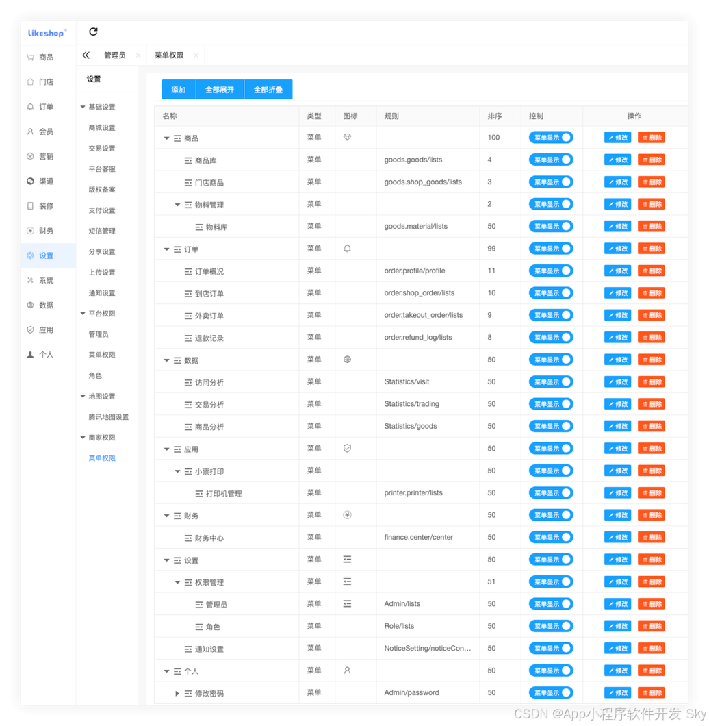Open 门店 section via house icon
This screenshot has height=726, width=709.
click(x=31, y=82)
